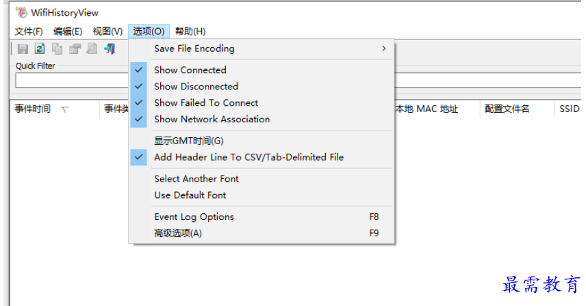Uncheck Show Disconnected option
Screen dimensions: 586x306
[196, 86]
